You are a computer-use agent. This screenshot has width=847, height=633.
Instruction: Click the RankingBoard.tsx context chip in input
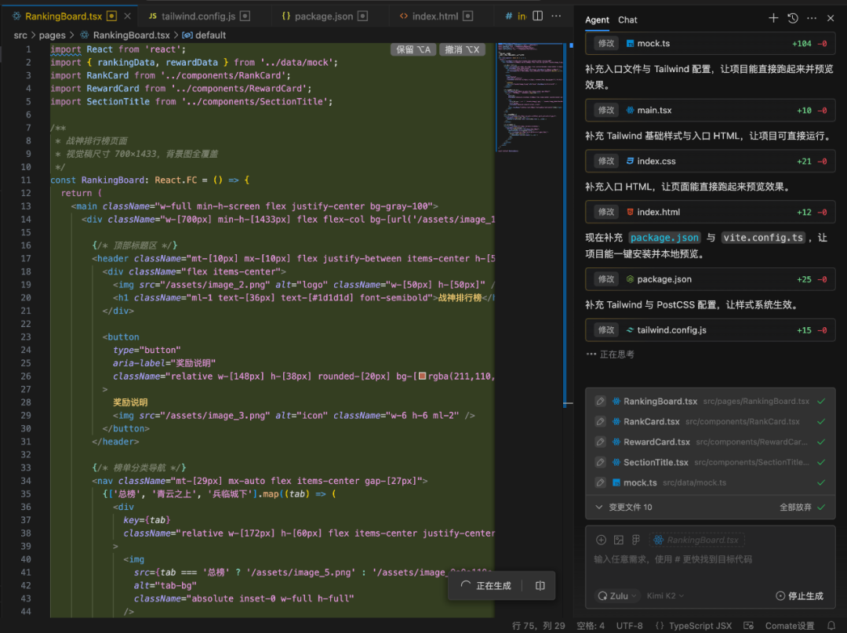696,540
